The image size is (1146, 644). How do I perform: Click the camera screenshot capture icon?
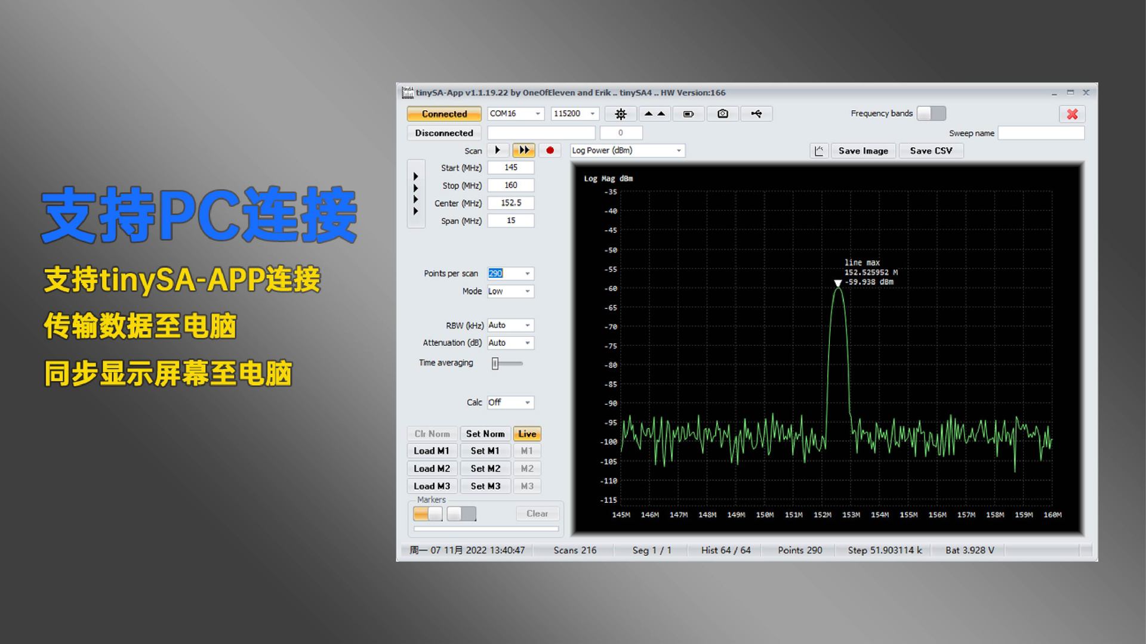pos(722,113)
